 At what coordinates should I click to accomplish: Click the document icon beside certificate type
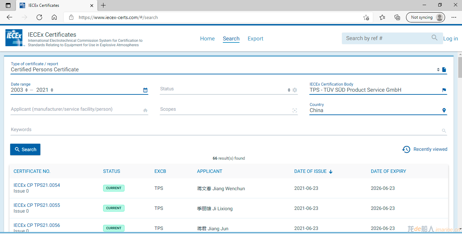(x=444, y=70)
